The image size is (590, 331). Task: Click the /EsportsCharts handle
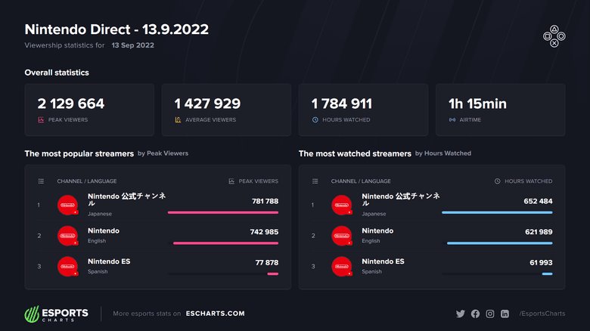[x=542, y=314]
